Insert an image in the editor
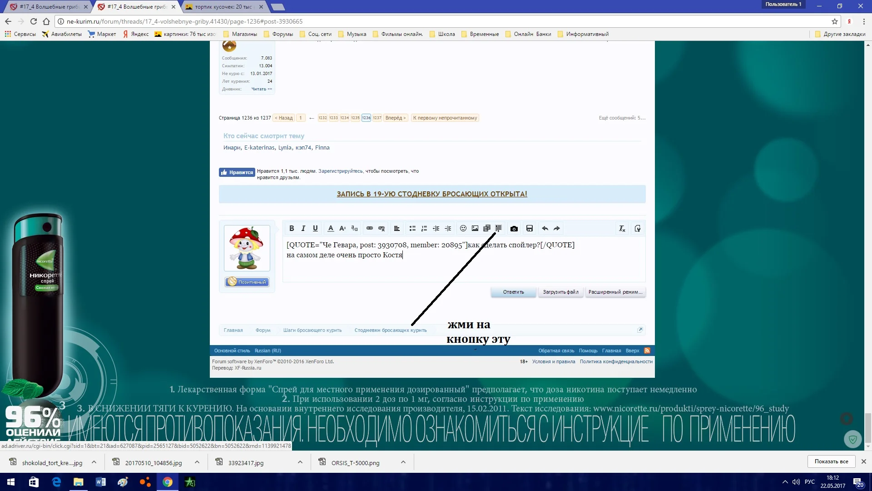 point(475,229)
